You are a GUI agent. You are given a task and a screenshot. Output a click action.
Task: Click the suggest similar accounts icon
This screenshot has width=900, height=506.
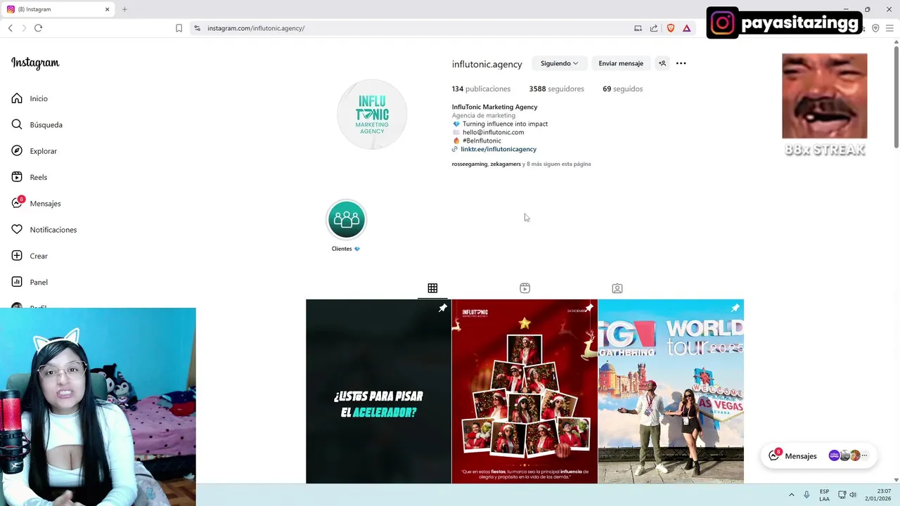coord(662,63)
